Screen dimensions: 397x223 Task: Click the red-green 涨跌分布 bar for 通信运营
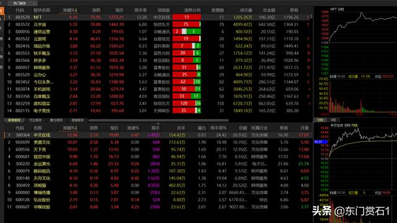point(187,32)
